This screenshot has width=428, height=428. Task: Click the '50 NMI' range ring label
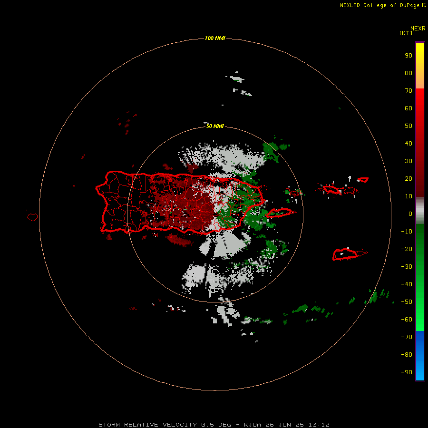(215, 126)
